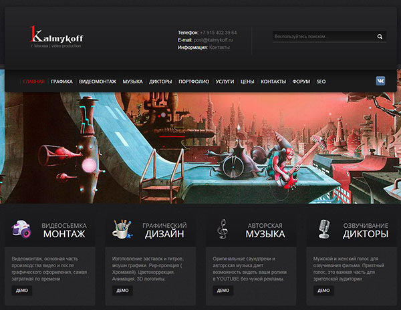The height and width of the screenshot is (310, 401).
Task: Open the Дикторы navigation item
Action: [160, 82]
